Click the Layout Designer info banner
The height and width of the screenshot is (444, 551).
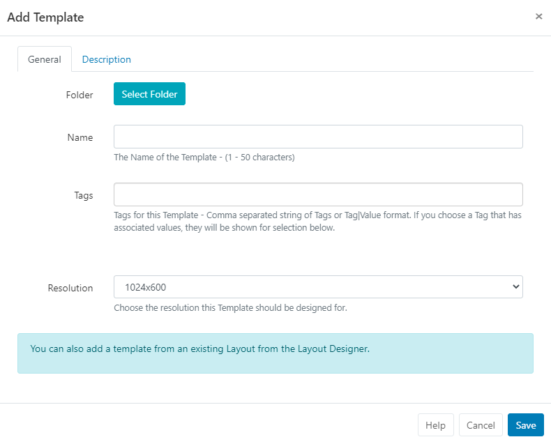(275, 353)
